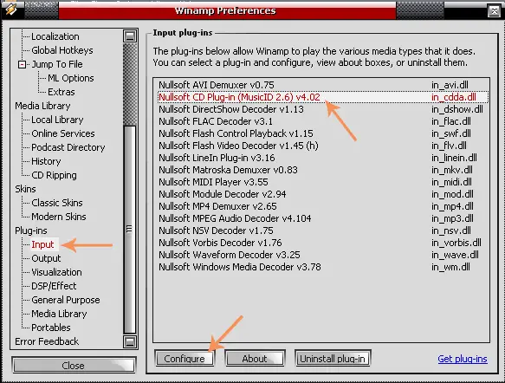Click the in_cdda.dll filename

click(x=454, y=97)
